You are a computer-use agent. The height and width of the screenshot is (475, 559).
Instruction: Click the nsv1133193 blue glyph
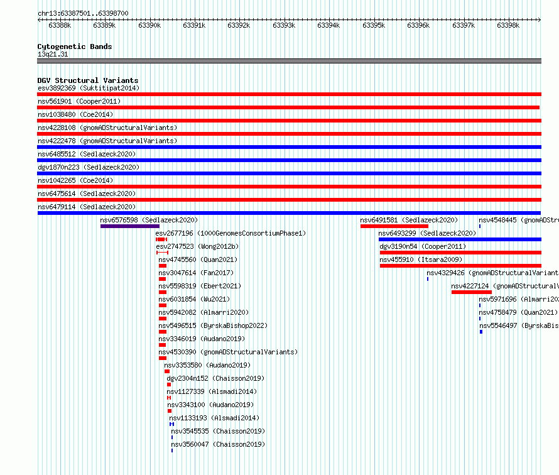point(172,424)
